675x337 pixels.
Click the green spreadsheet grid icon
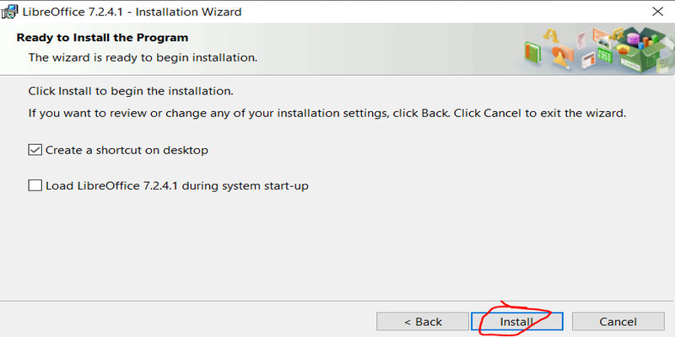605,55
